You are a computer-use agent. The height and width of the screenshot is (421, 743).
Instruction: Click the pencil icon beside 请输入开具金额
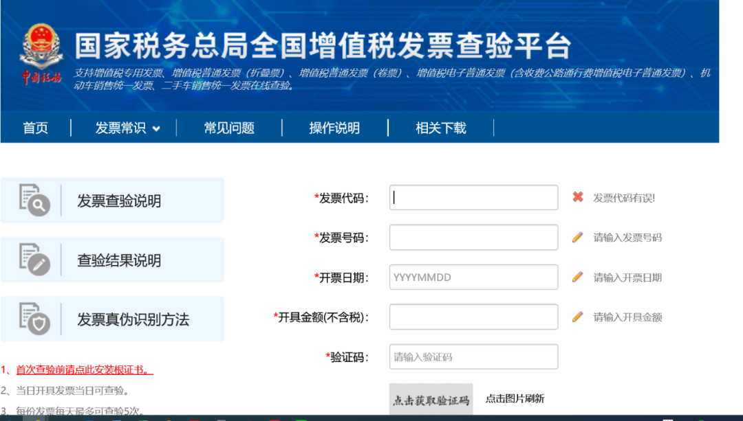point(578,317)
